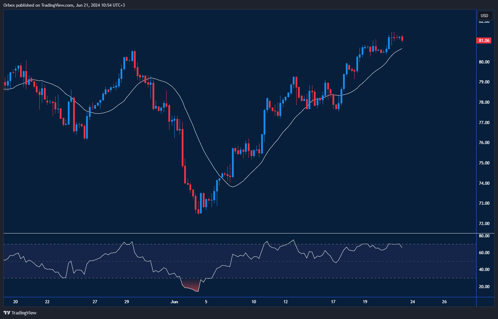Select date 19 on the time axis

[365, 302]
